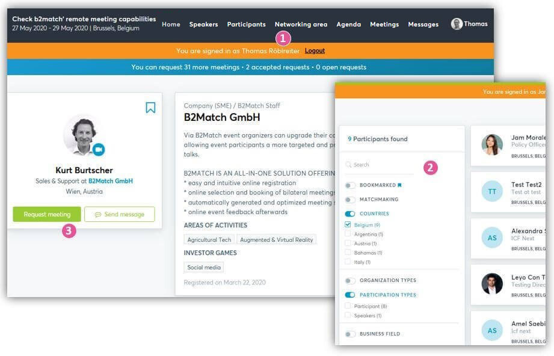Open Alexandra's AS avatar
Viewport: 554px width, 356px height.
(492, 238)
